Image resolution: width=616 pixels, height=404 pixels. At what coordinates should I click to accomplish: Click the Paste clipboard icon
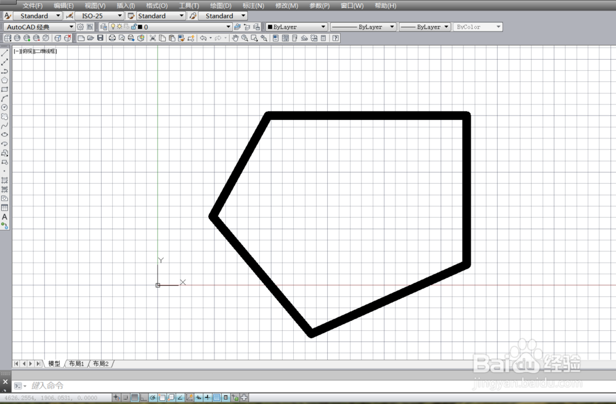click(172, 38)
